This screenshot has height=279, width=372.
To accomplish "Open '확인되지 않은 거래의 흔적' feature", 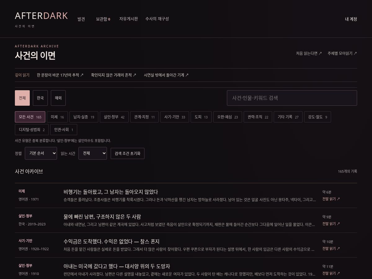I will pos(113,75).
